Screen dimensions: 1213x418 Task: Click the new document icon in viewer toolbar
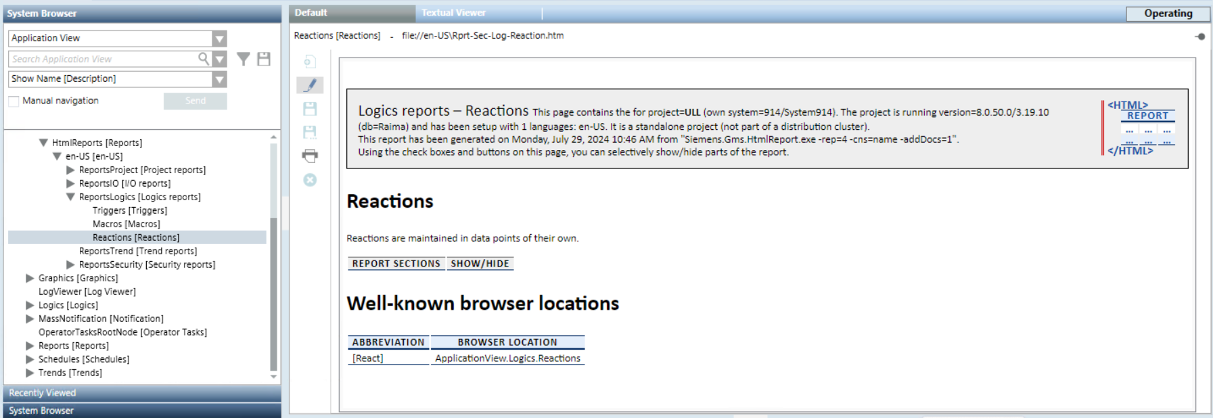pyautogui.click(x=310, y=62)
